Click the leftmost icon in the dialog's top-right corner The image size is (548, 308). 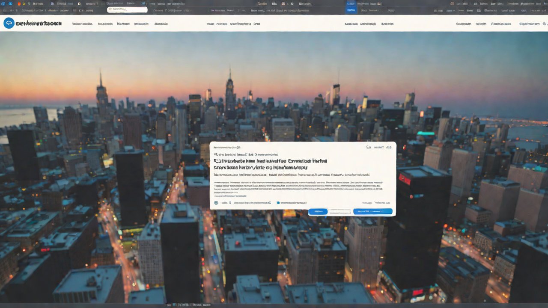(x=368, y=147)
